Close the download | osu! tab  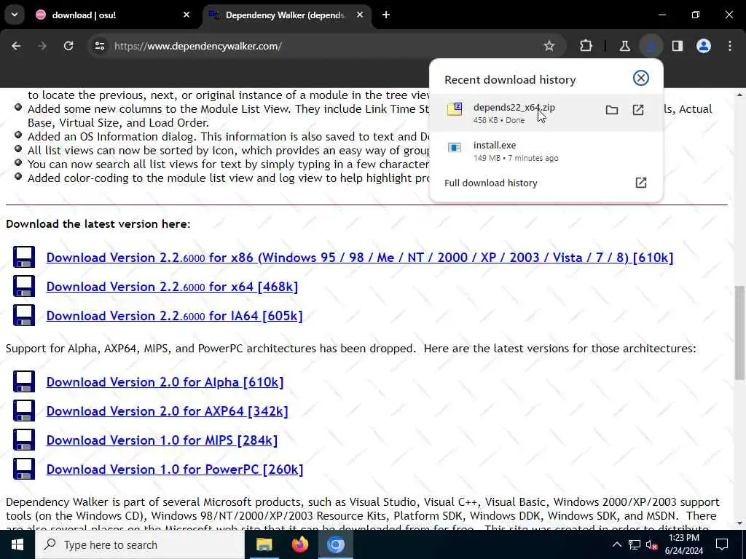click(186, 15)
